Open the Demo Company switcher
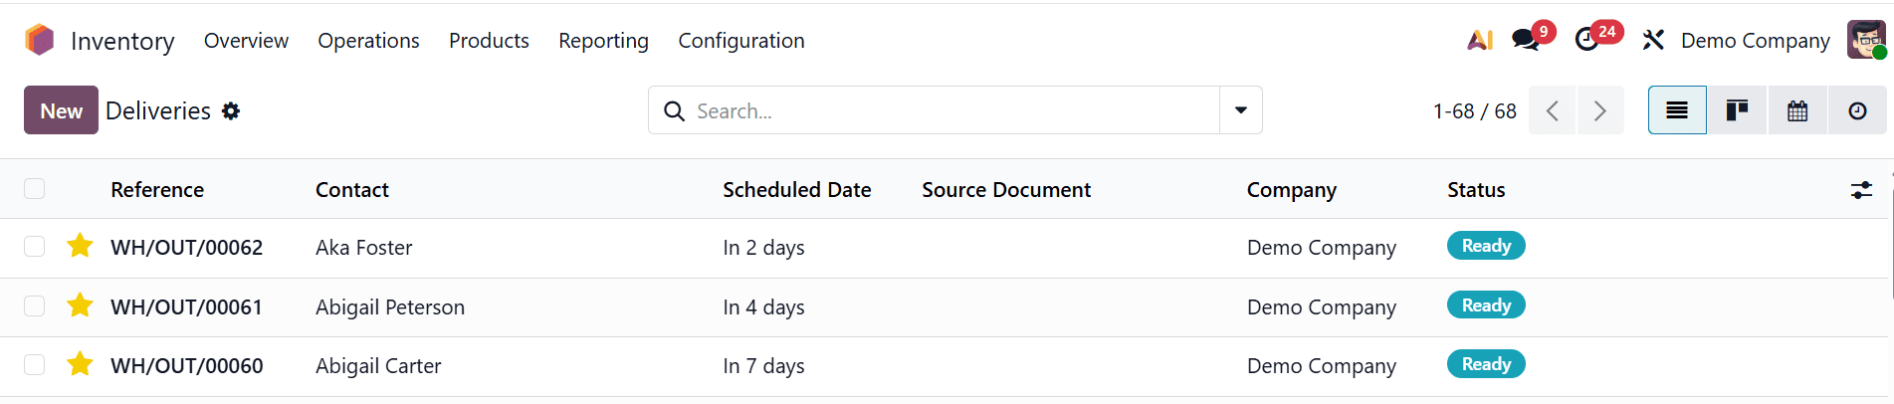Screen dimensions: 1894x404 pos(1755,41)
